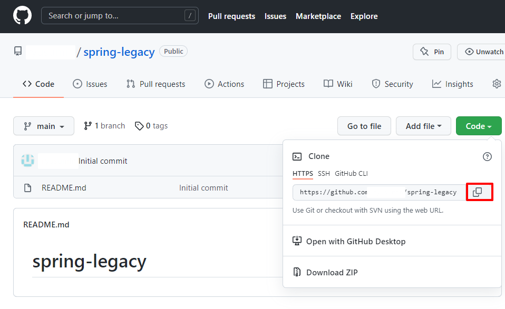
Task: Click the repository book icon beside the name
Action: point(18,51)
